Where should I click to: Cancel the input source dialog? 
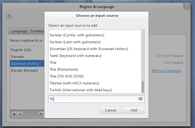[x=111, y=110]
